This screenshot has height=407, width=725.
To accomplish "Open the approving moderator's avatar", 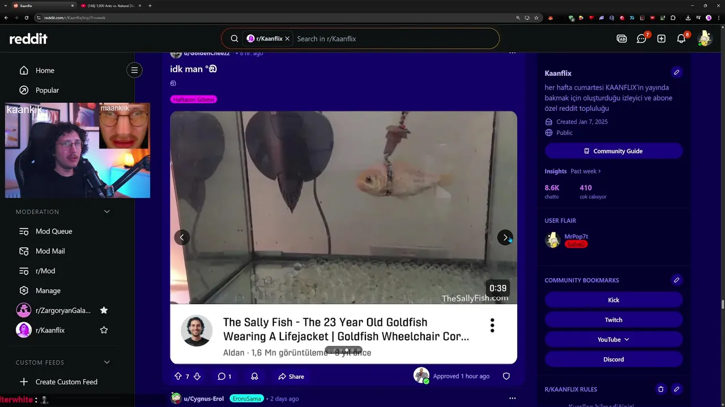I will pos(421,375).
